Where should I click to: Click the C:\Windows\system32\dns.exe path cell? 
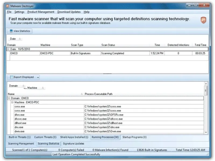[144, 127]
